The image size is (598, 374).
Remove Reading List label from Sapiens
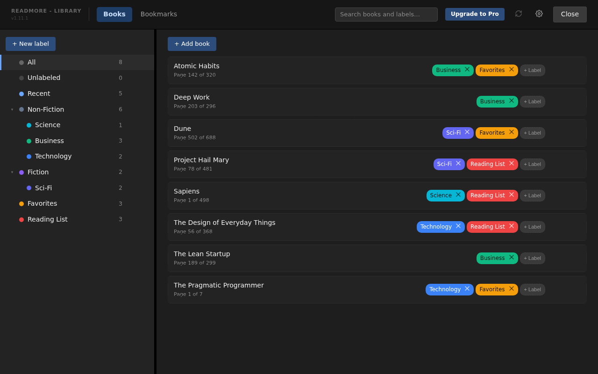point(512,195)
